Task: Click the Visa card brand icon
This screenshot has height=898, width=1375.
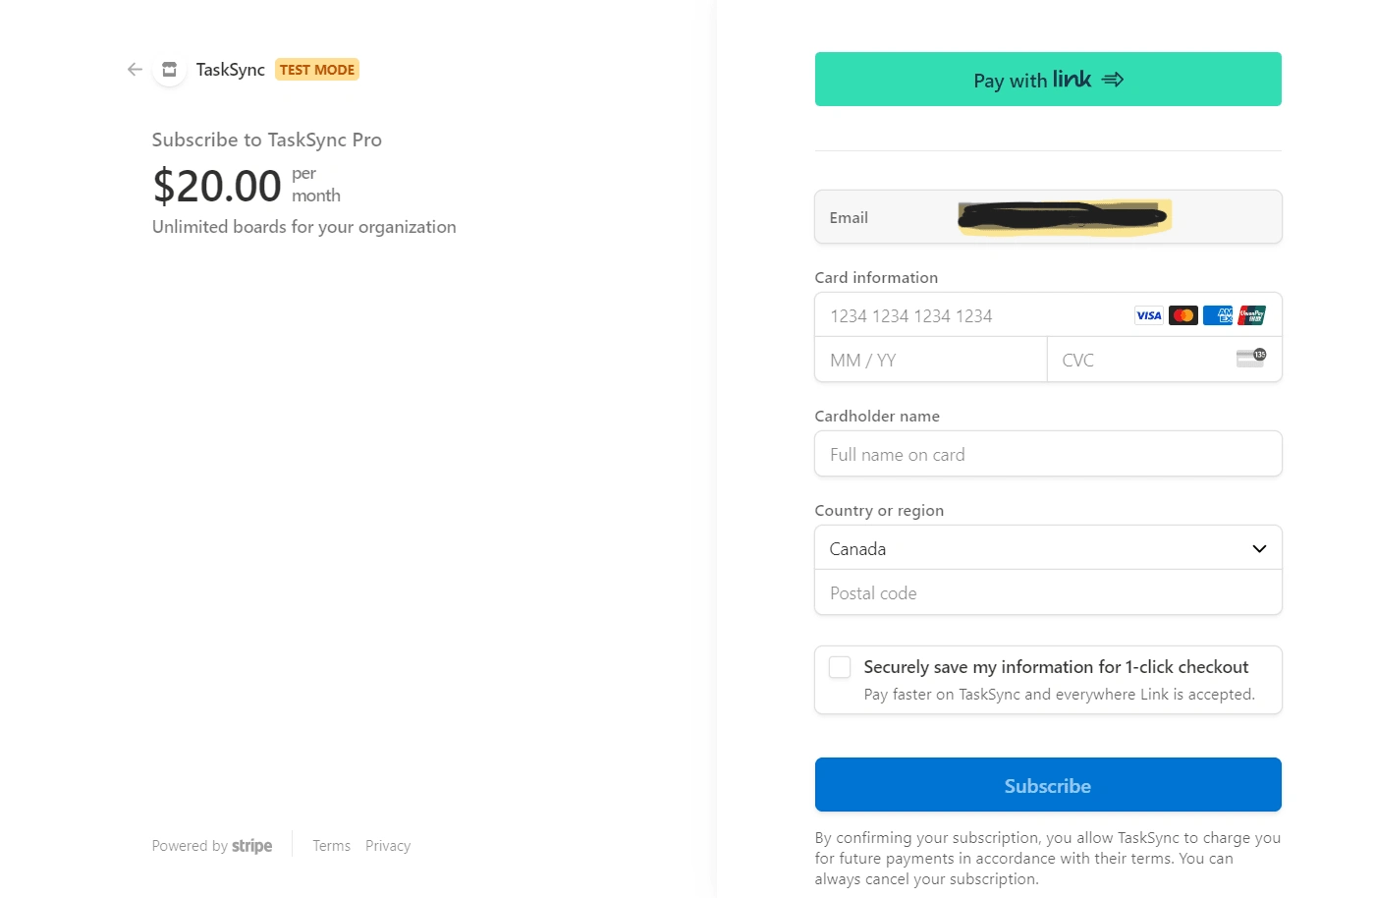Action: click(1148, 315)
